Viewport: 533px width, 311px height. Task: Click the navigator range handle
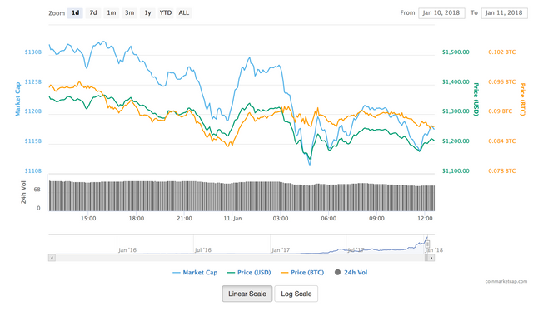point(427,244)
